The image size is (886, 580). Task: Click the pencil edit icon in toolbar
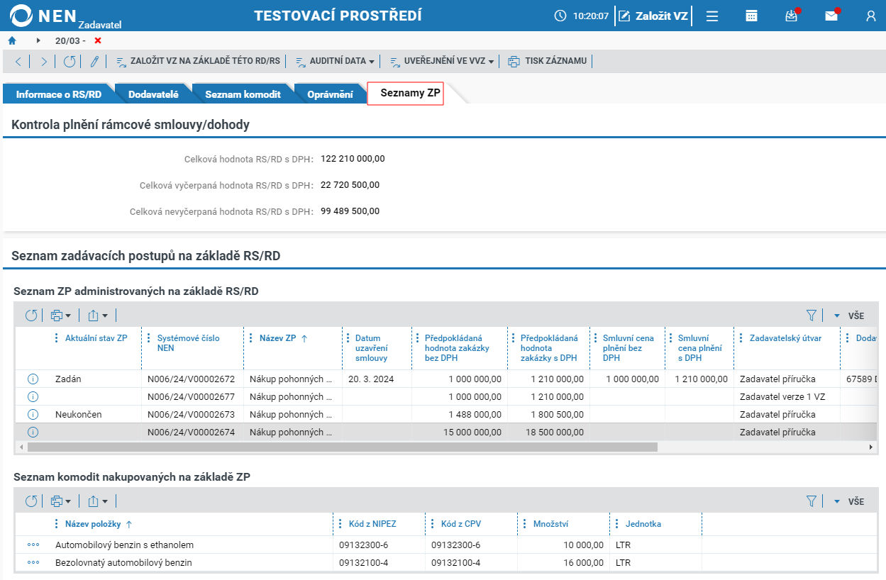click(94, 61)
